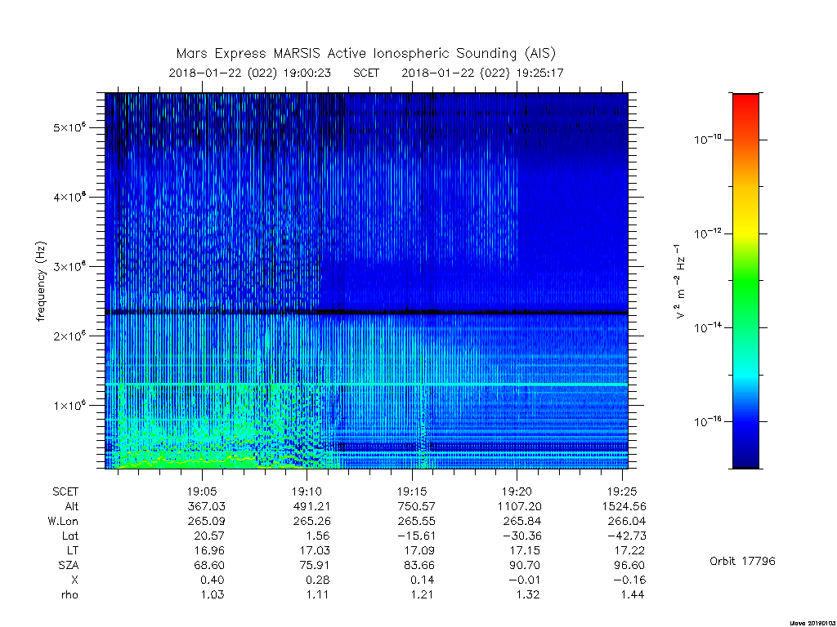The width and height of the screenshot is (837, 627).
Task: Click the 19:15 time tick label
Action: 412,491
